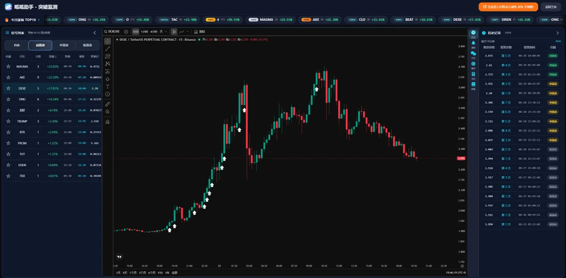
Task: Open the timeframe interval dropdown arrow
Action: [166, 32]
